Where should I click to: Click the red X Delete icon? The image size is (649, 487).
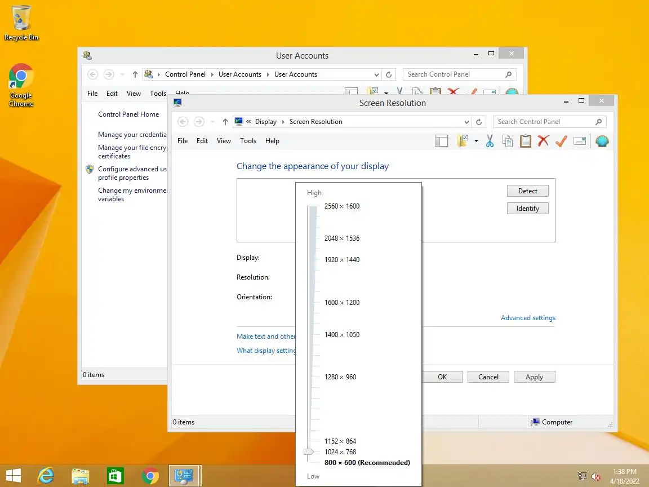543,141
